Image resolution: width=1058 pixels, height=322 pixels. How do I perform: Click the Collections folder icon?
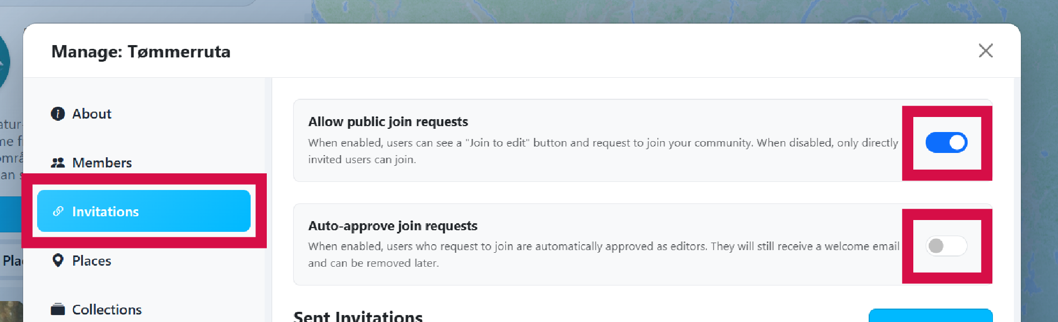click(58, 309)
